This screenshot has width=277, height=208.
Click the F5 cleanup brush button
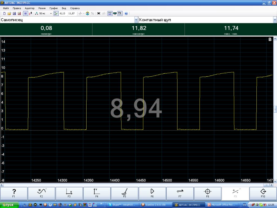coord(124,193)
